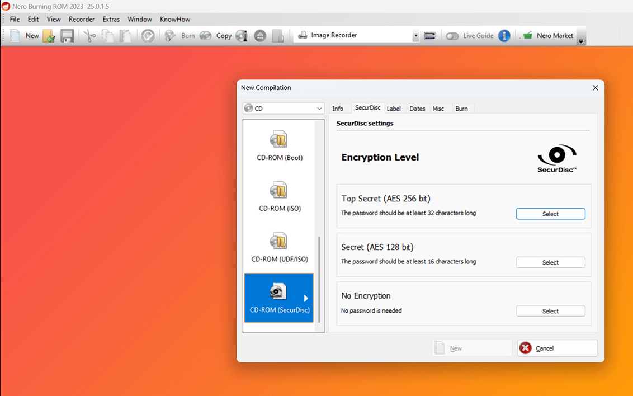Open the Choose Recorder icon beside recorder dropdown
633x396 pixels.
point(430,36)
